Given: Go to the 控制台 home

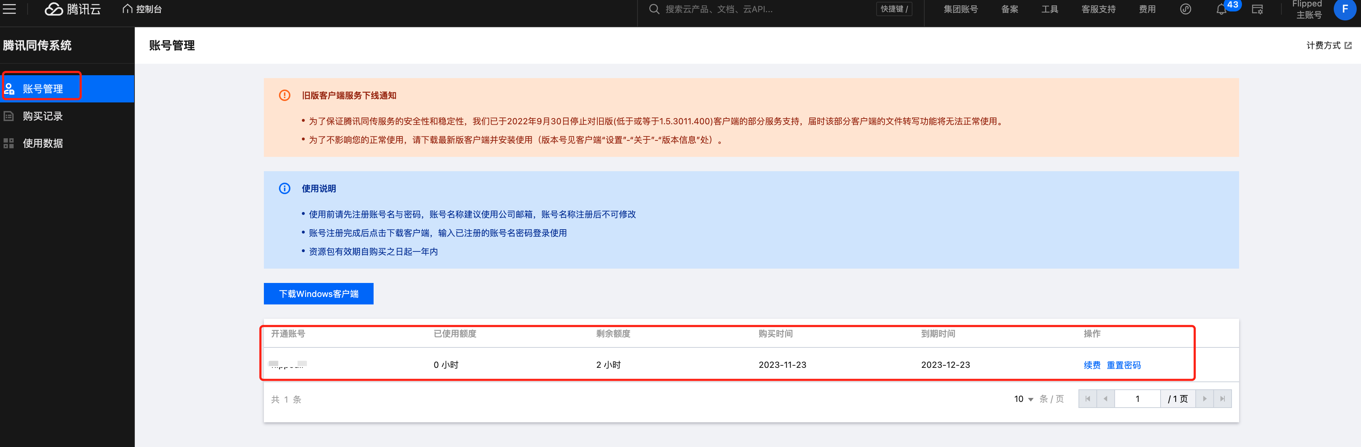Looking at the screenshot, I should [x=142, y=9].
